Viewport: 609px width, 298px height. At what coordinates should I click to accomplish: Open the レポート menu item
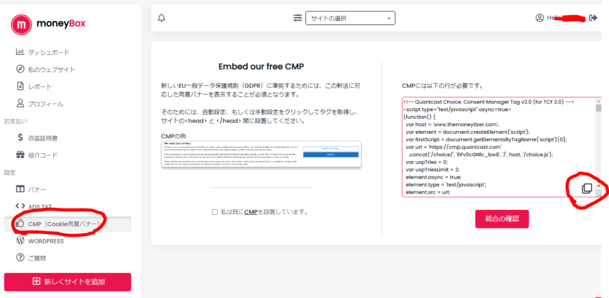click(40, 87)
